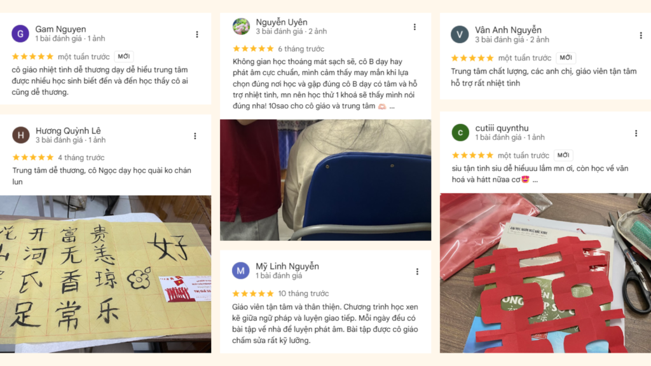Open the options menu for Hương Quỳnh Lê's review
This screenshot has height=366, width=651.
pos(195,136)
